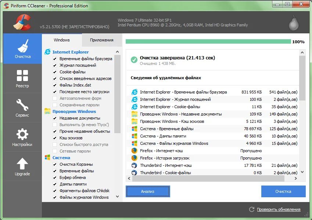Click Firefox icon on Интернет-кэш result
Screen dimensions: 312x220
click(x=135, y=151)
